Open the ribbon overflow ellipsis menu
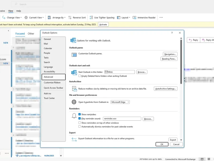214x161 pixels. pos(161,17)
